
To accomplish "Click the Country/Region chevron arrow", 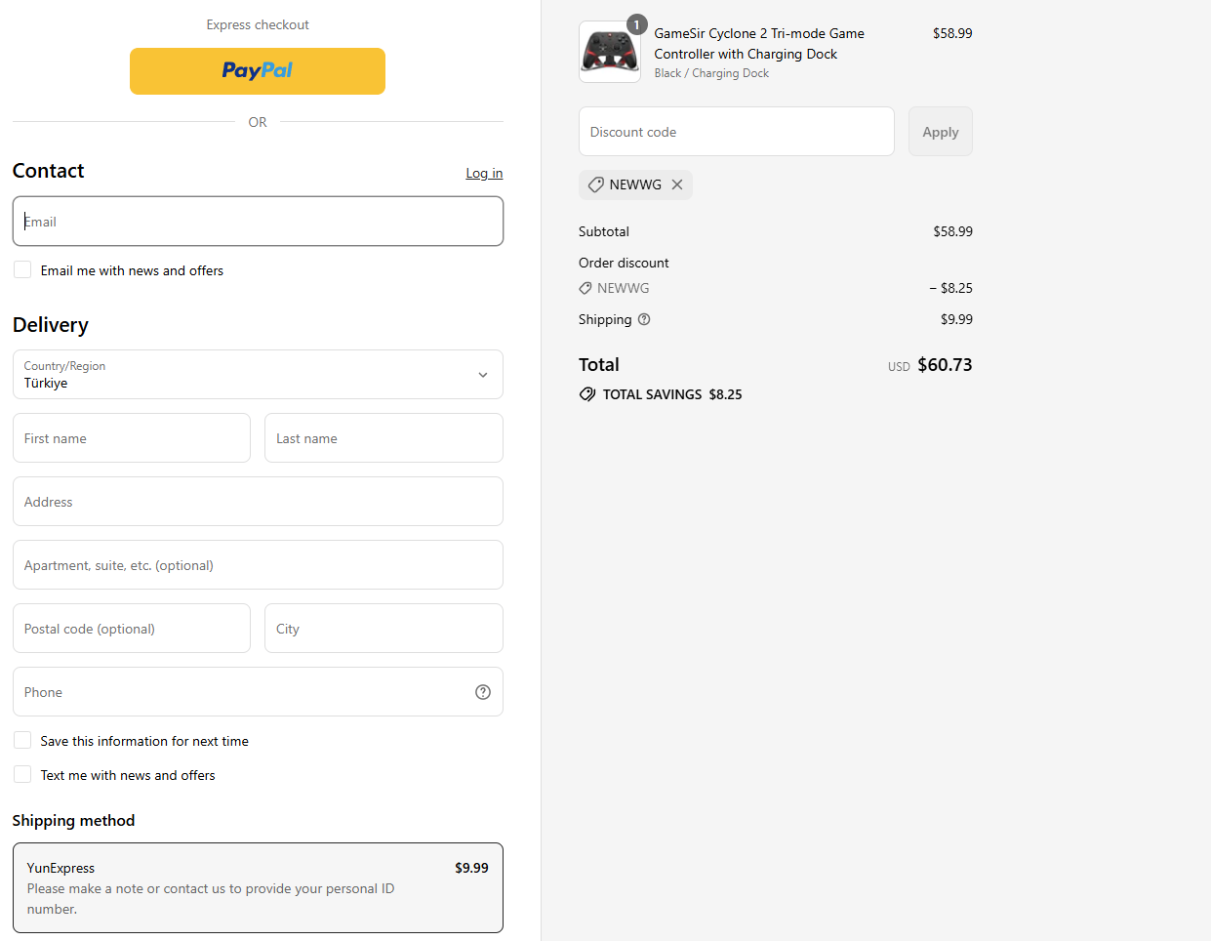I will (x=483, y=375).
